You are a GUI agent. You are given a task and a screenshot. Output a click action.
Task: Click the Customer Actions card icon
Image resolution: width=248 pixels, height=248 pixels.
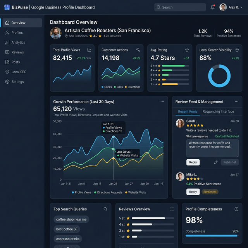coord(138,50)
